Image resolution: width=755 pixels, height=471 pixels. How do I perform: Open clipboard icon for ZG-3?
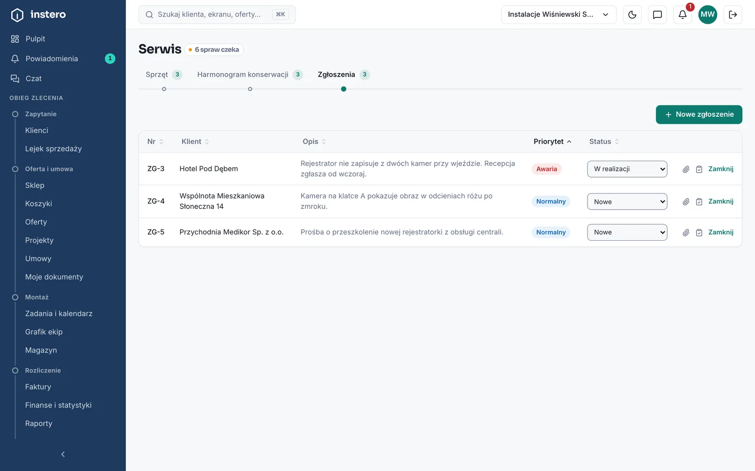point(699,169)
